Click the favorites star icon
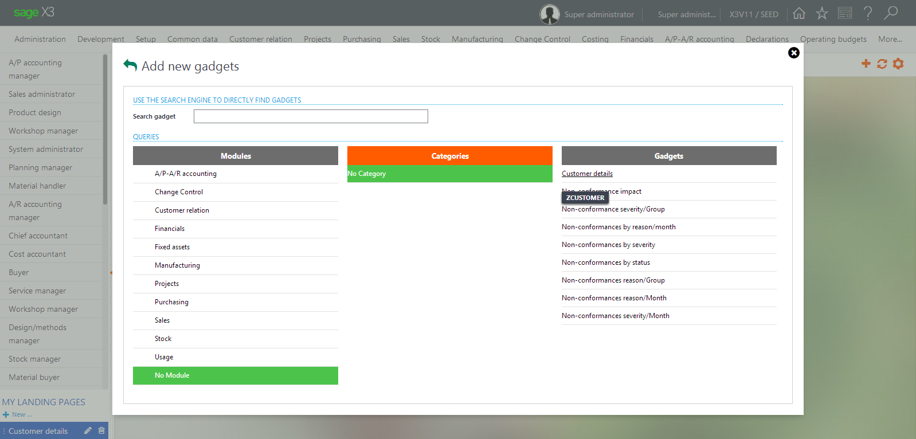Screen dimensions: 916x439 (822, 13)
